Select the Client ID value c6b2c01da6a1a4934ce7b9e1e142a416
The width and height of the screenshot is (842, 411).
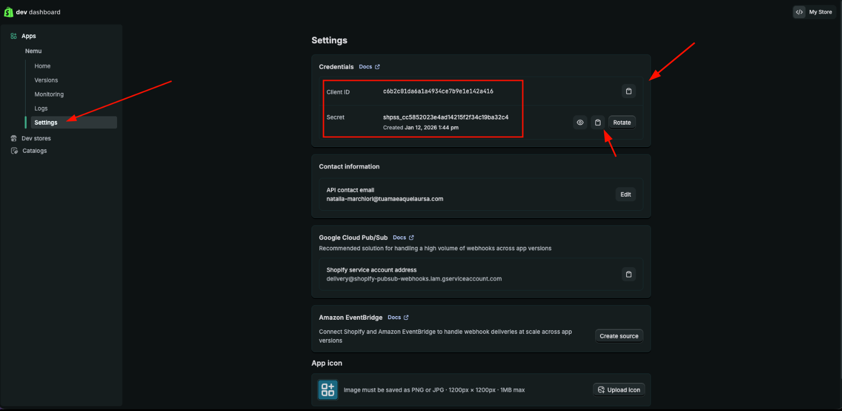click(x=438, y=91)
